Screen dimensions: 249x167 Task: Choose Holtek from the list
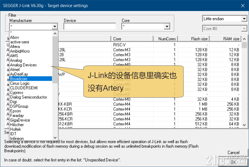[x=31, y=129]
